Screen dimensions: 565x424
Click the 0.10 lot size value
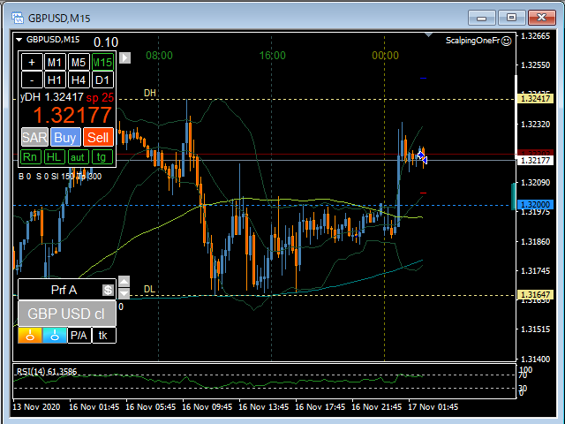click(106, 42)
